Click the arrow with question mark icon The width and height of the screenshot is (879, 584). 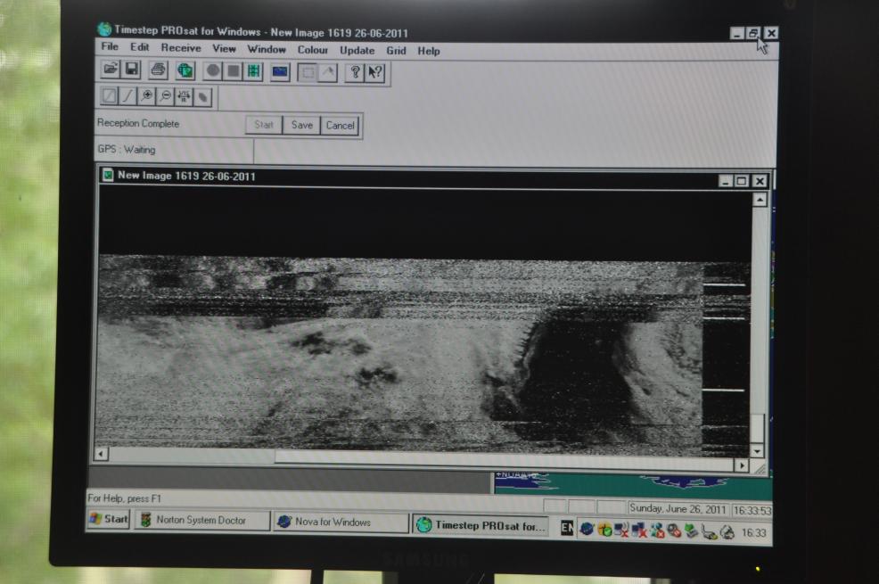point(375,73)
